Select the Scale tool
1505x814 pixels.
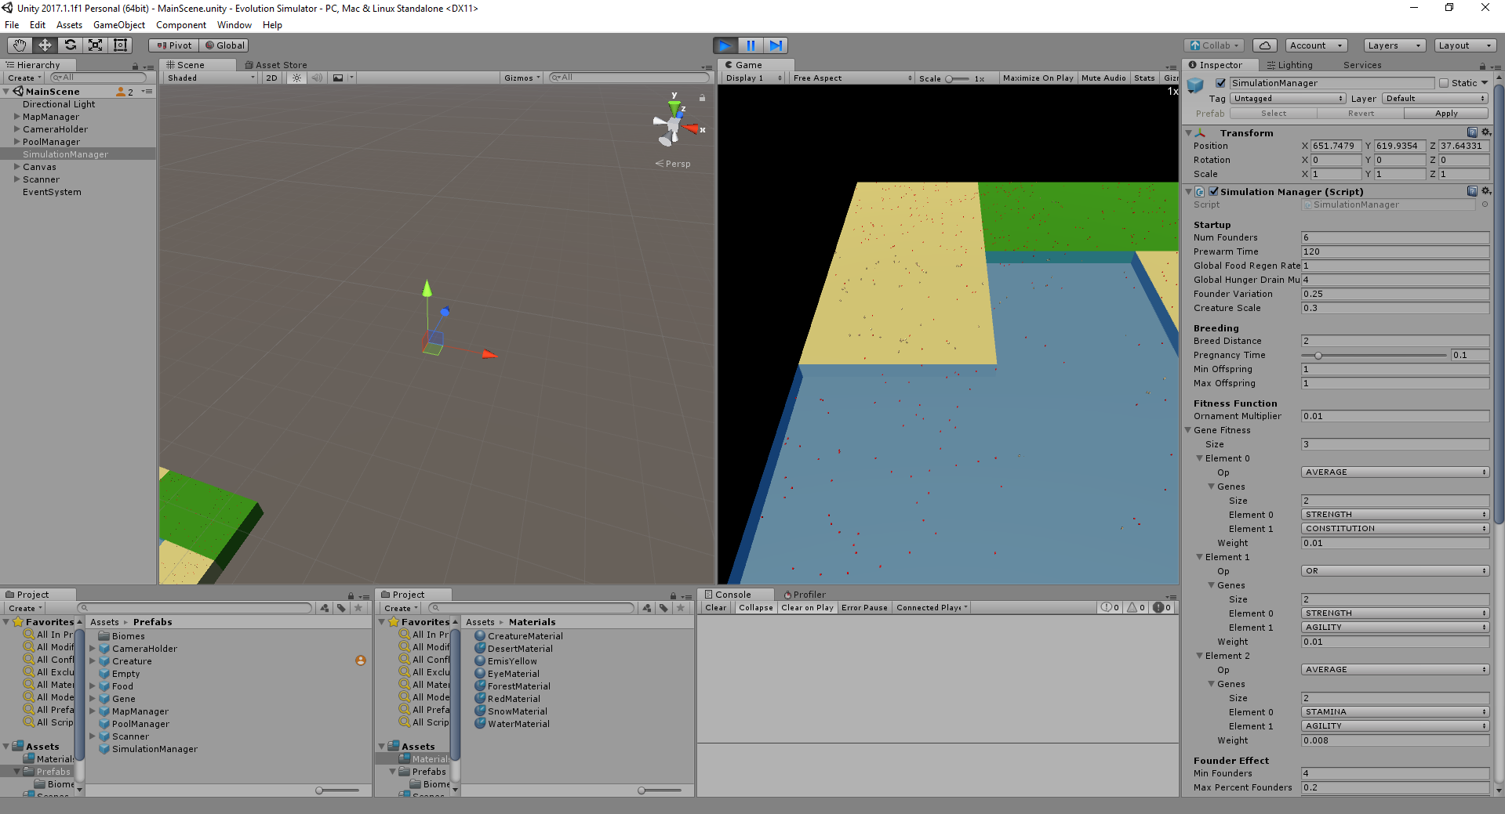click(95, 45)
